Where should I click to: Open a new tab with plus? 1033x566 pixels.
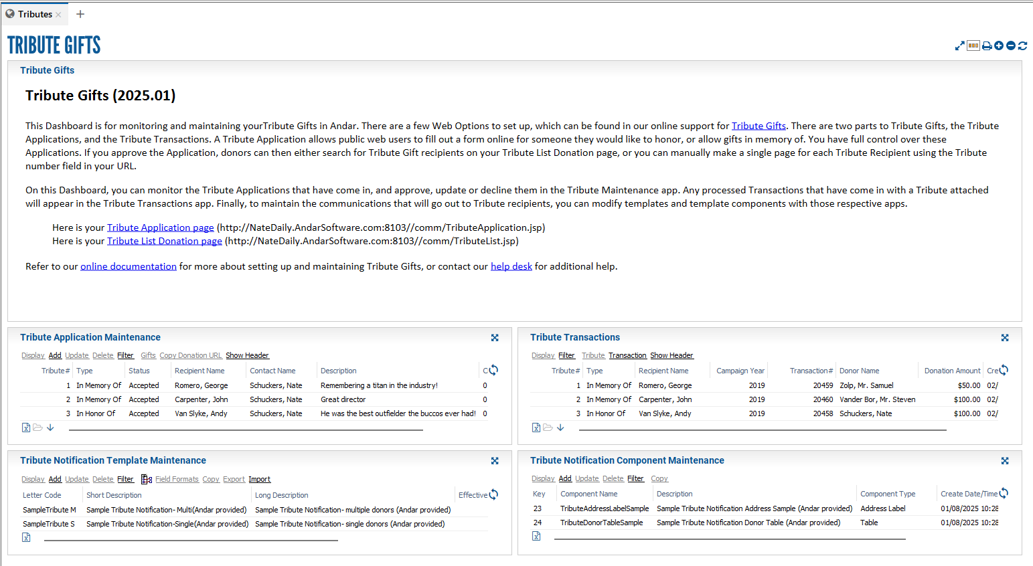coord(80,14)
